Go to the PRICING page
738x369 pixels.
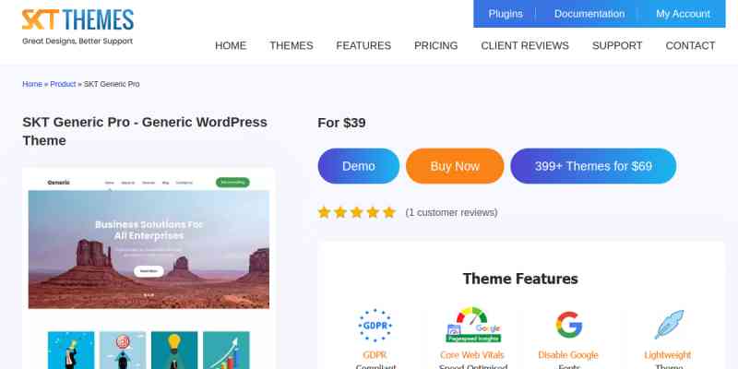coord(435,45)
